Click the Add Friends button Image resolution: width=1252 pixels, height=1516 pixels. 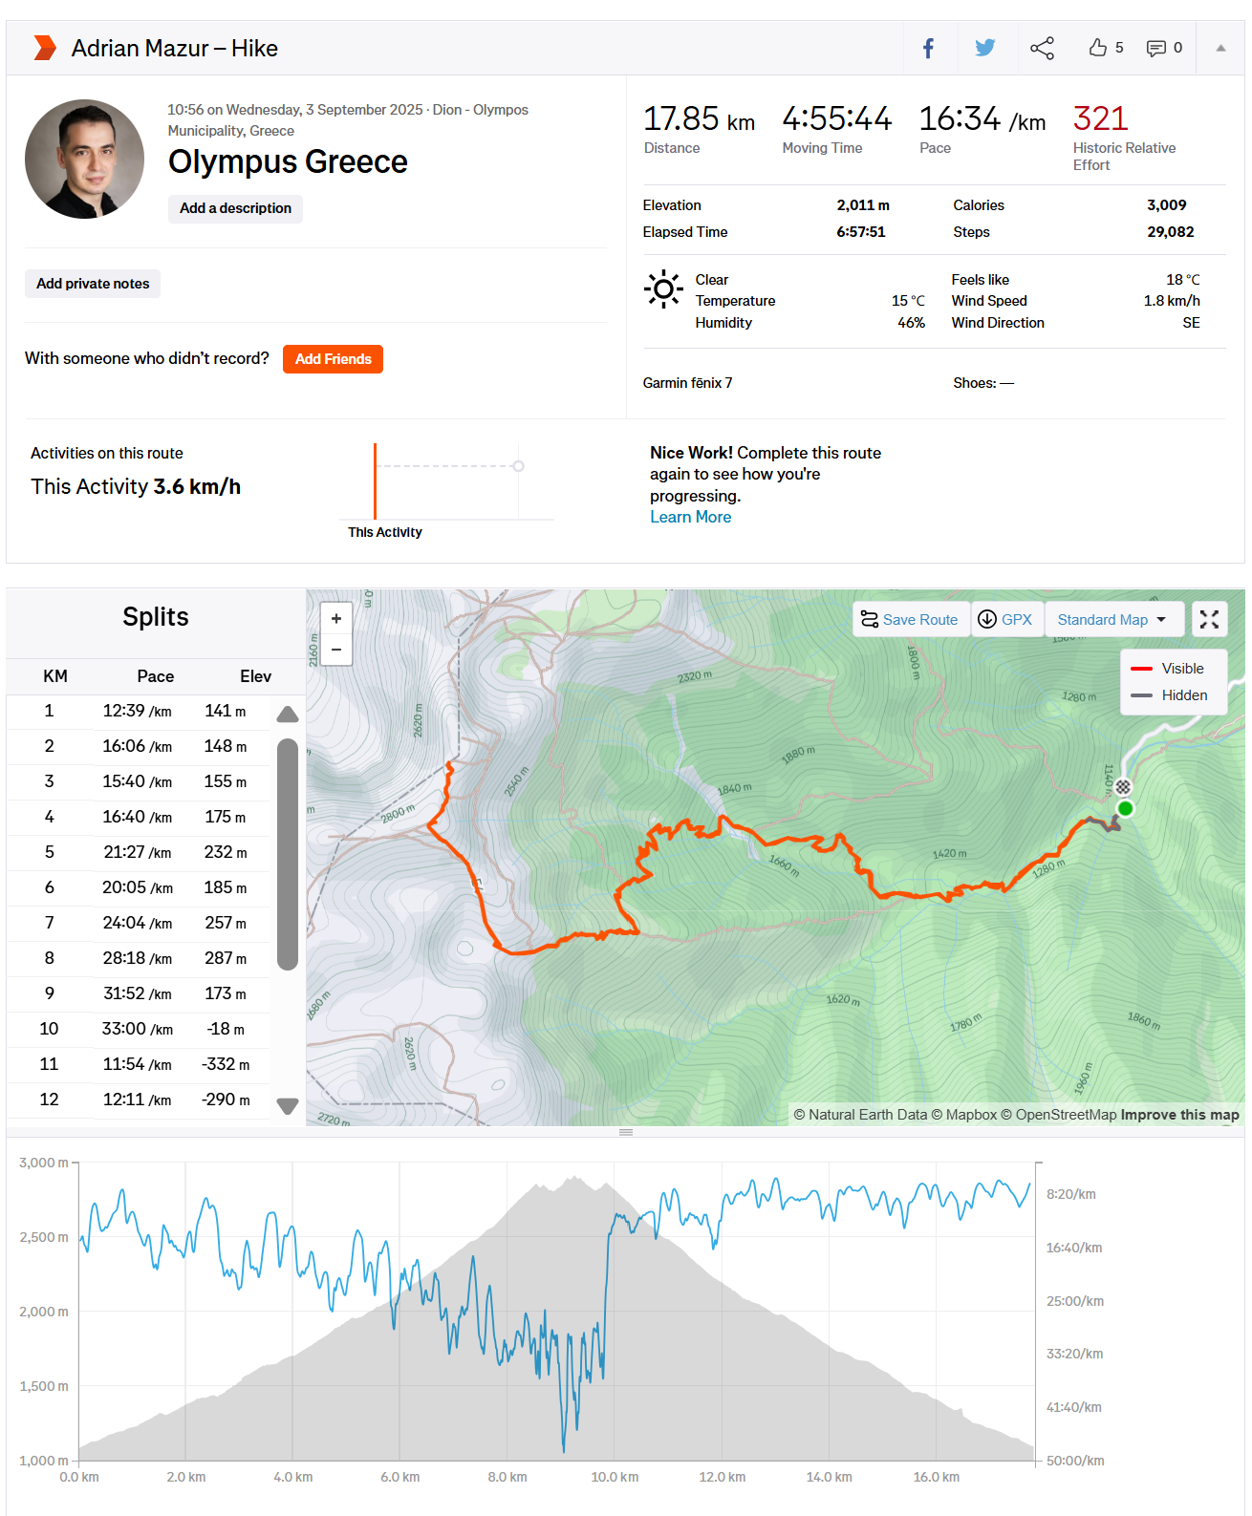tap(333, 359)
